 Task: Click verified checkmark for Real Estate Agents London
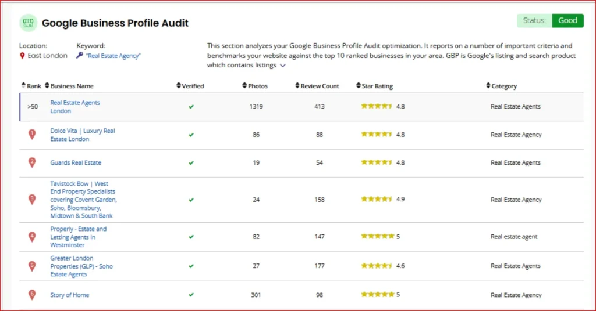pyautogui.click(x=191, y=107)
